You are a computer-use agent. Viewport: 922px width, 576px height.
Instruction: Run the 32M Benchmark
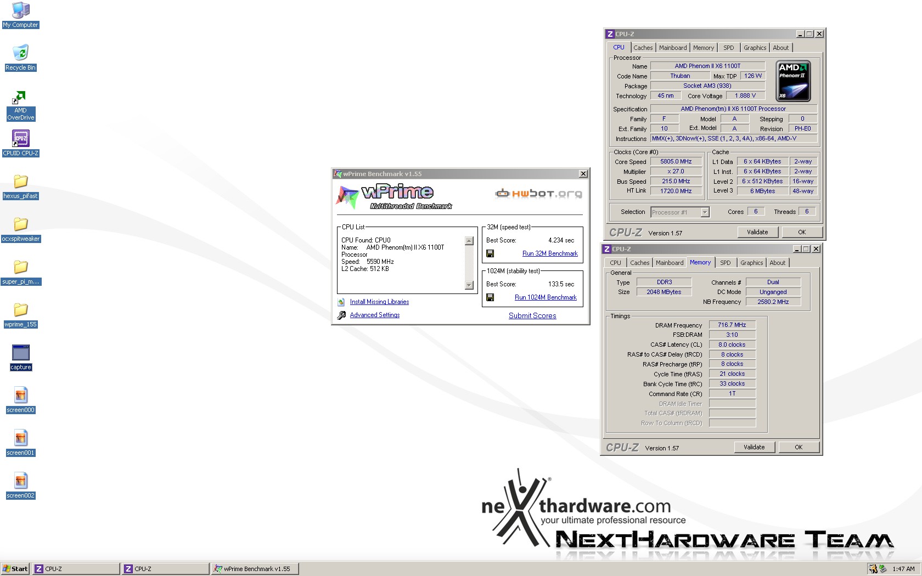pos(550,253)
